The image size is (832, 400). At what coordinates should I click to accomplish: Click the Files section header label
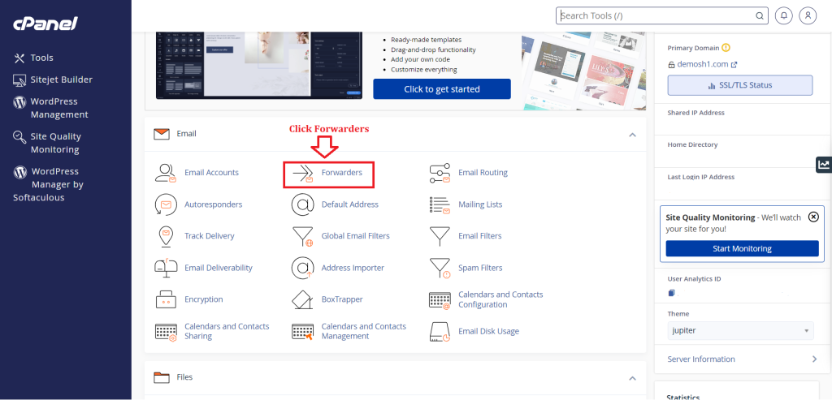click(184, 377)
